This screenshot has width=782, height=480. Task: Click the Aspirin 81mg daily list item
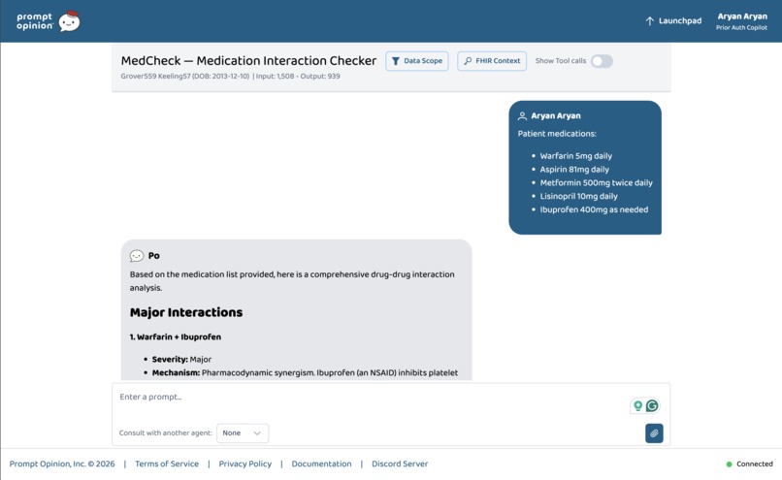574,170
